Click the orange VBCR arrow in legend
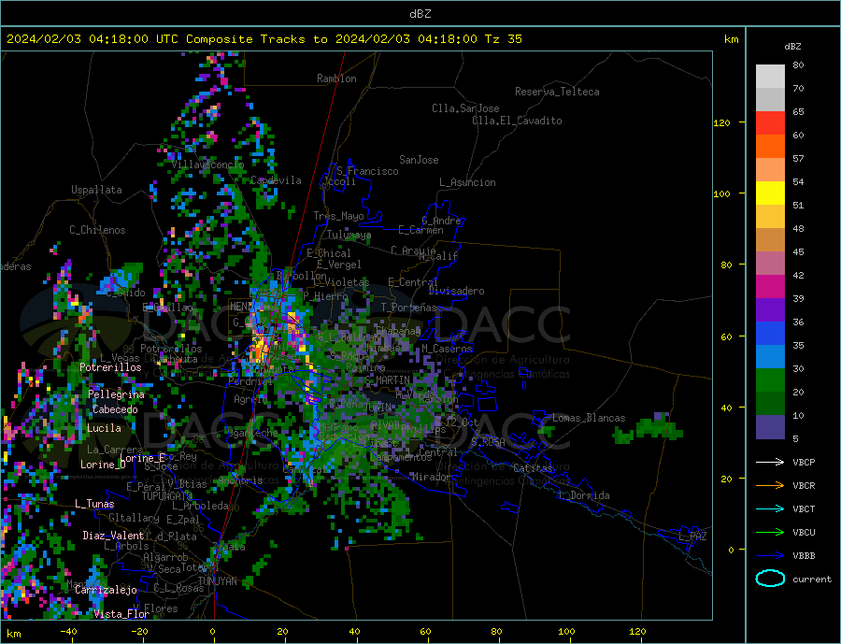The height and width of the screenshot is (644, 841). tap(770, 486)
